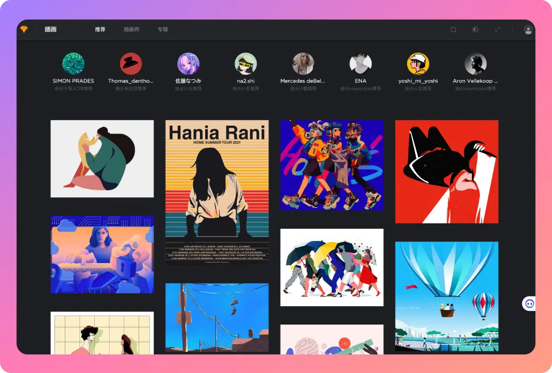This screenshot has width=552, height=373.
Task: Select the Thomas_dantho red avatar
Action: (131, 64)
